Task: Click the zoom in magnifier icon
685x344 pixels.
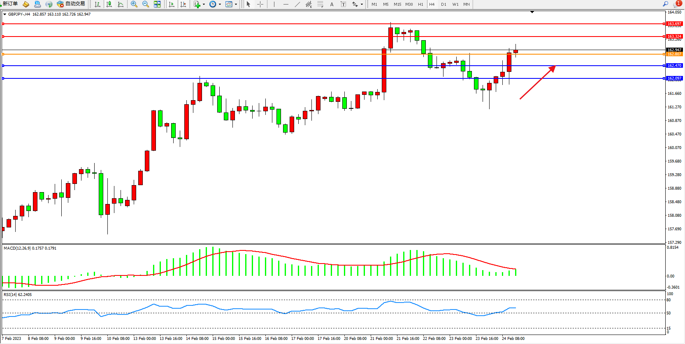Action: (134, 4)
